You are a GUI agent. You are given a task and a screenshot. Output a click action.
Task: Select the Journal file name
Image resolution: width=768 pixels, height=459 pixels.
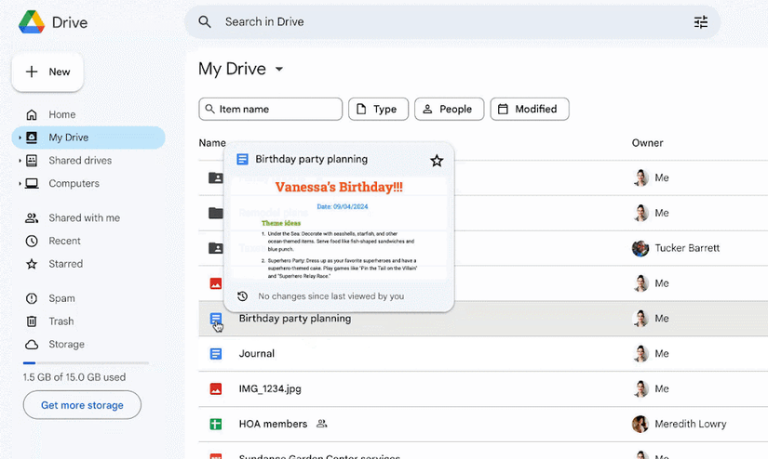click(x=257, y=354)
